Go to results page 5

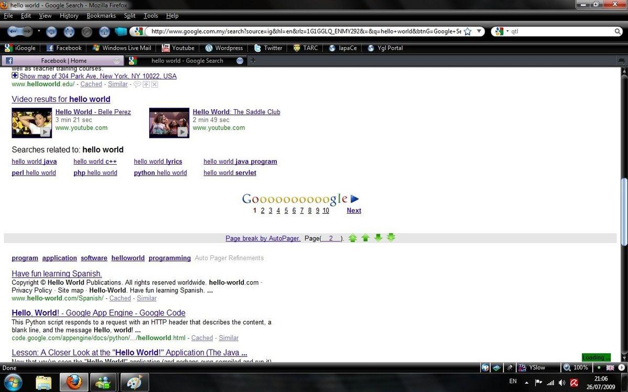[x=286, y=211]
